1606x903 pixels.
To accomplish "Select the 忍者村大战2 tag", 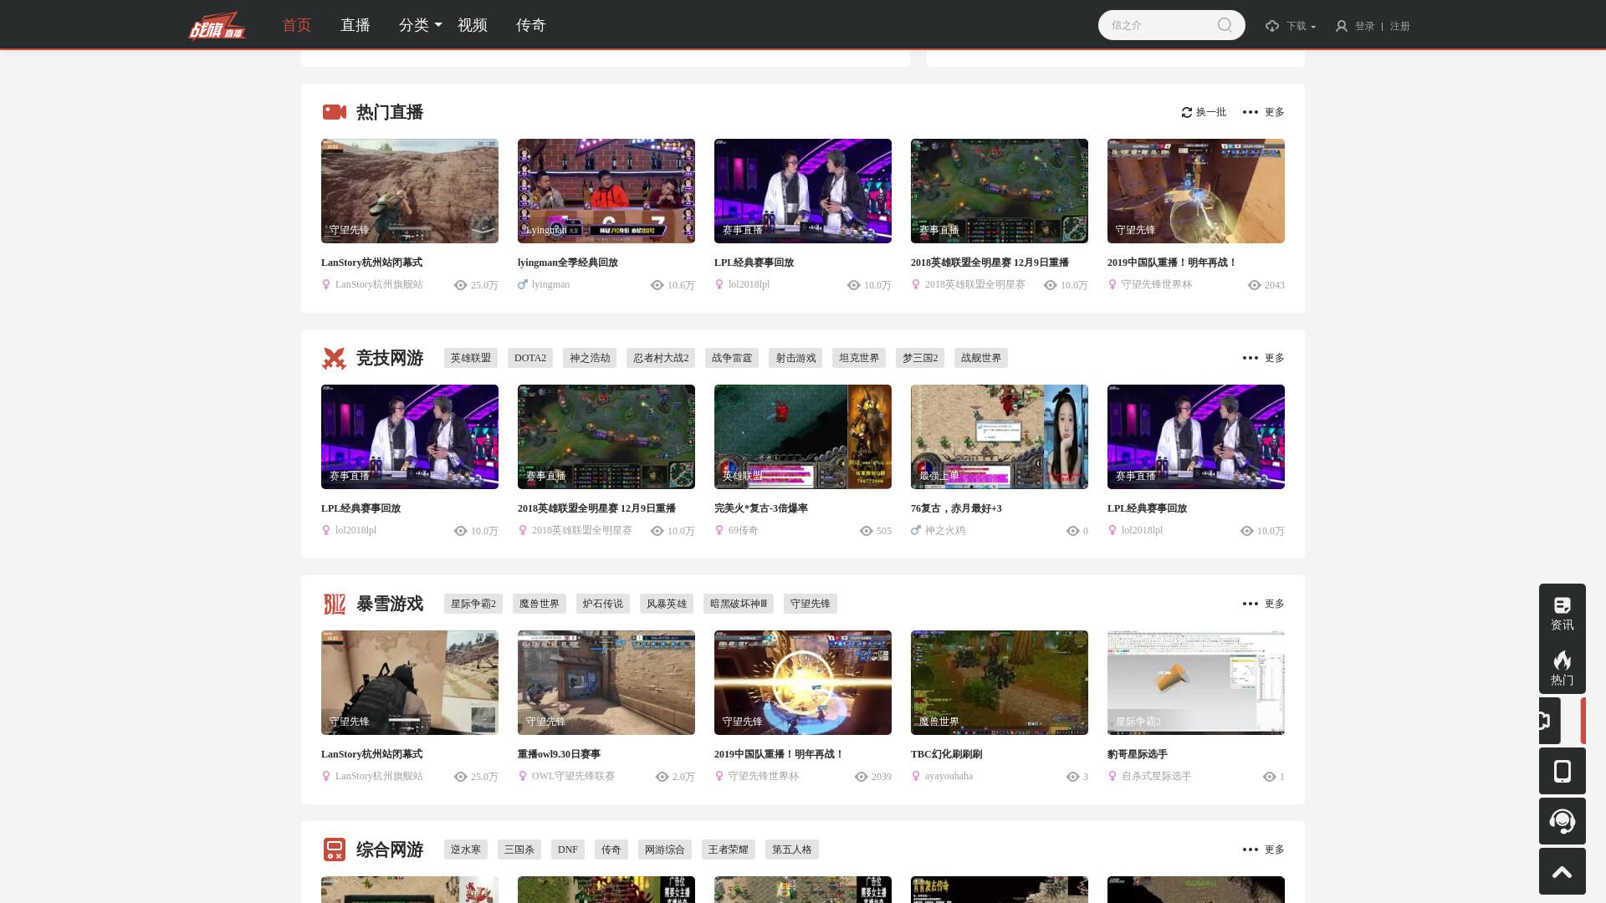I will (661, 358).
